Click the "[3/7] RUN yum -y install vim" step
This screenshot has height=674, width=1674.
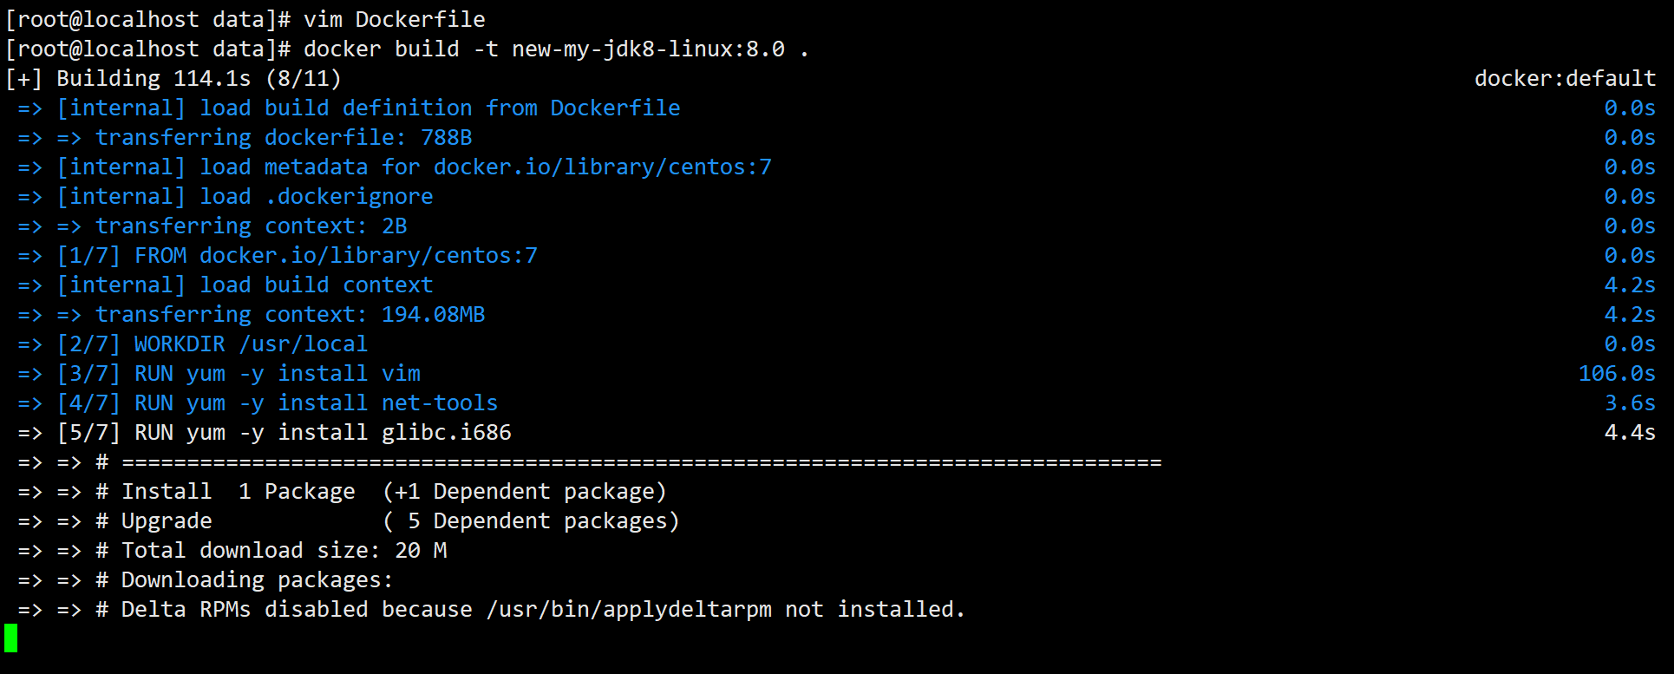pyautogui.click(x=239, y=373)
